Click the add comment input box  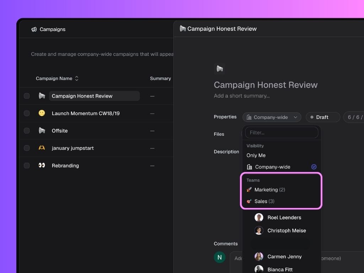[x=297, y=262]
